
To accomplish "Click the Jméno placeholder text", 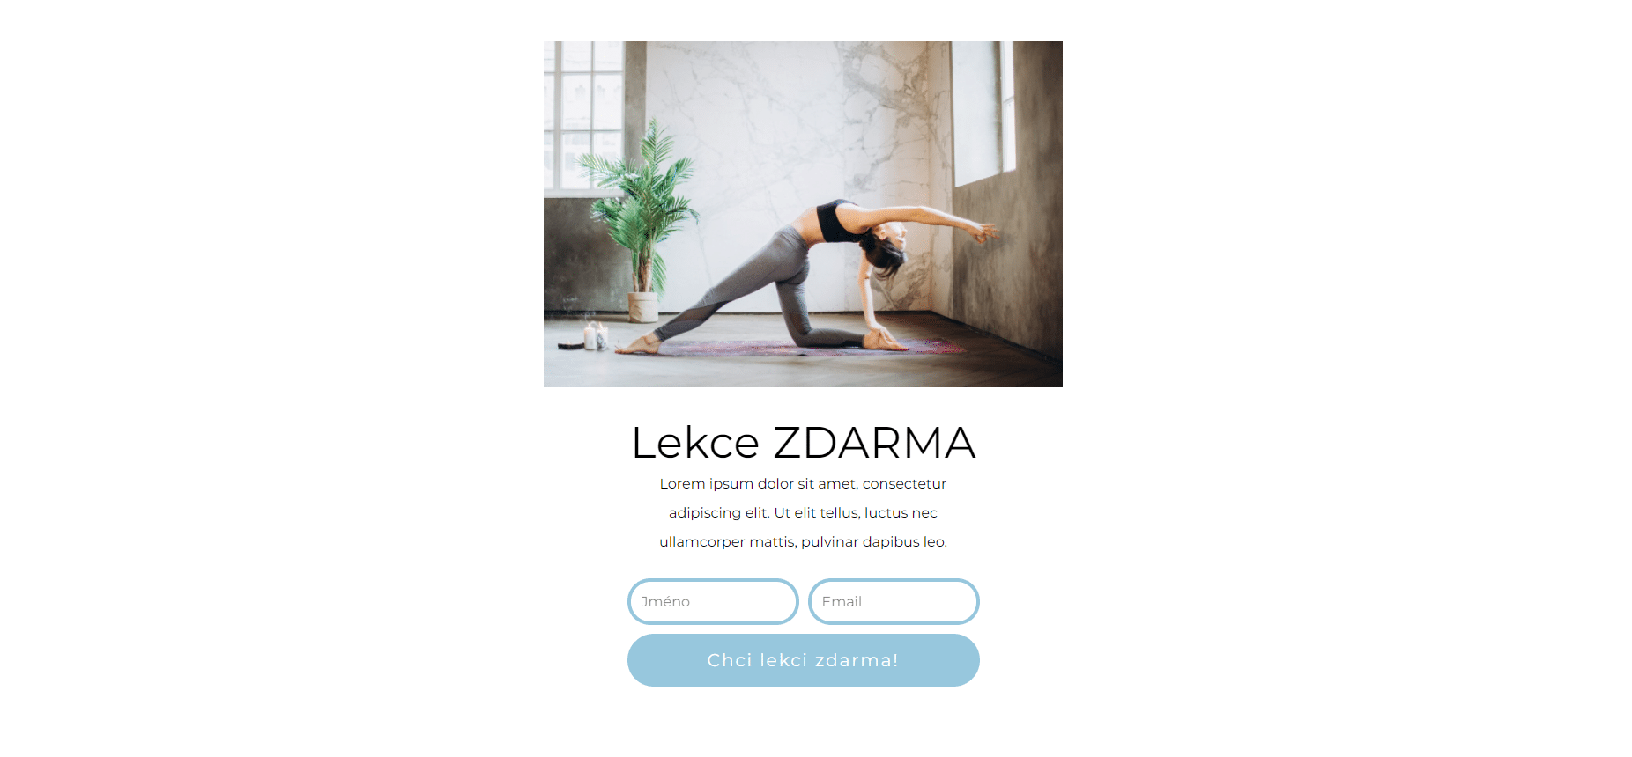I will pyautogui.click(x=665, y=602).
